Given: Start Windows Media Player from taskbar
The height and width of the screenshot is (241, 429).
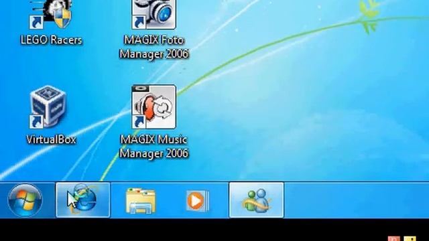Looking at the screenshot, I should (x=198, y=201).
